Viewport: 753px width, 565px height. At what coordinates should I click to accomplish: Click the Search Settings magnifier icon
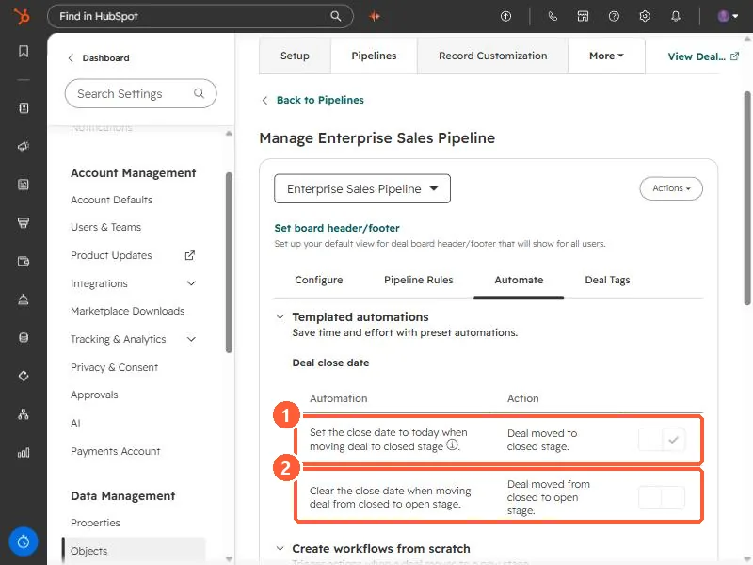tap(199, 93)
